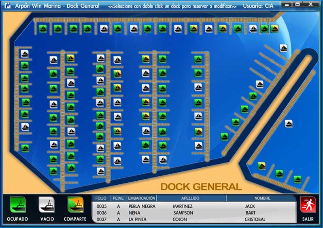The width and height of the screenshot is (323, 228).
Task: Select the bottom vacant slip on the fifth pier
Action: (x=199, y=146)
